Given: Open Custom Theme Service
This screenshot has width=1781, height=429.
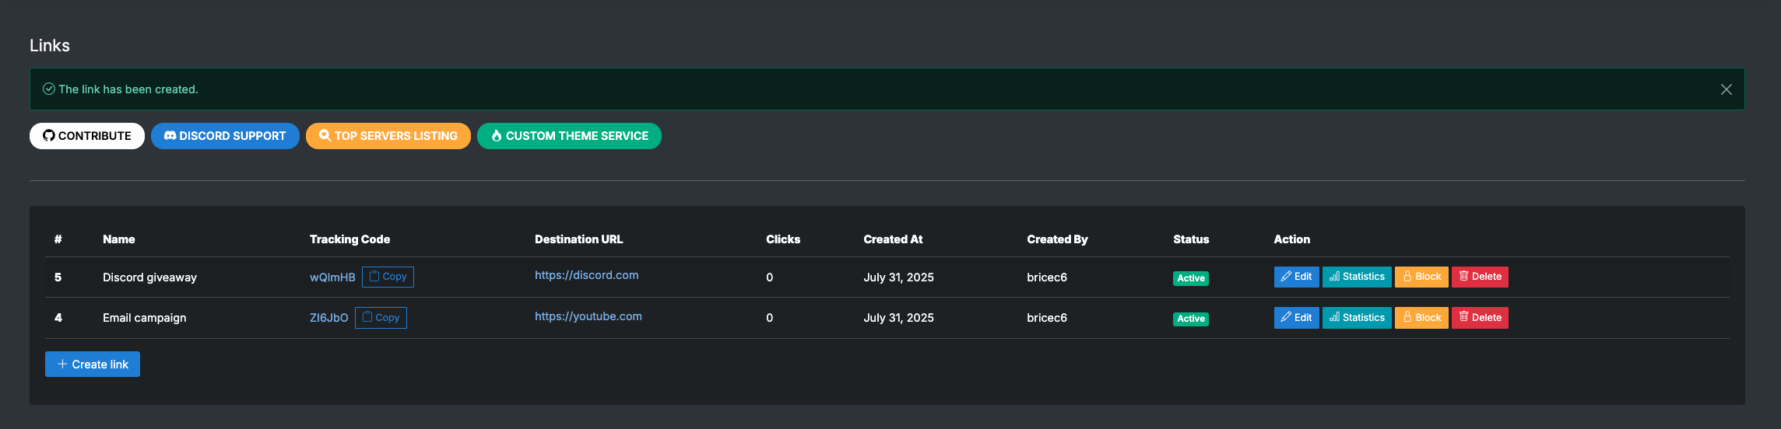Looking at the screenshot, I should (x=569, y=136).
